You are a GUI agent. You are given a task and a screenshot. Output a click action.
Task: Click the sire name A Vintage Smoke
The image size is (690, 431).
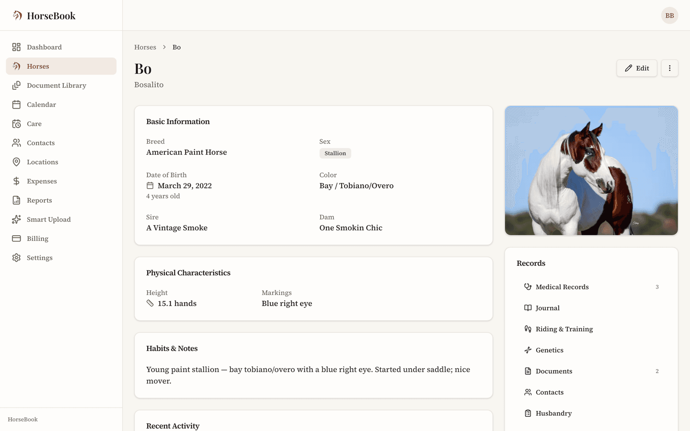point(177,228)
